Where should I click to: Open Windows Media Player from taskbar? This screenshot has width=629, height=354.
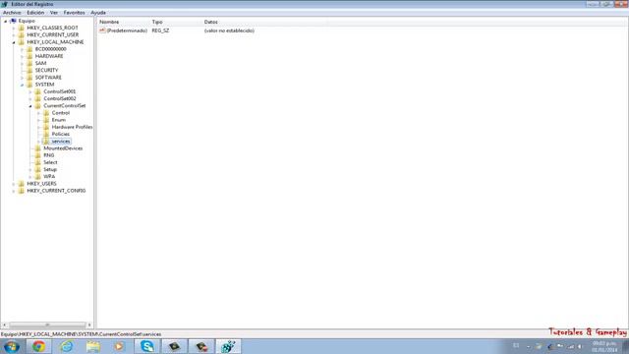click(119, 346)
